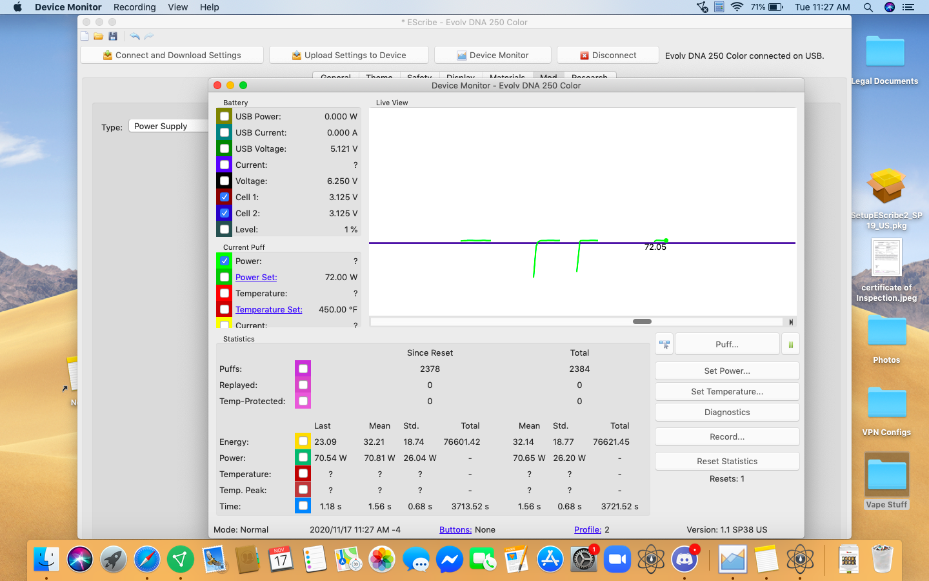The image size is (929, 581).
Task: Toggle the Power checkbox under Current Puff
Action: coord(225,261)
